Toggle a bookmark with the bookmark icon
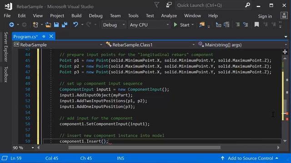291x163 pixels. click(256, 24)
